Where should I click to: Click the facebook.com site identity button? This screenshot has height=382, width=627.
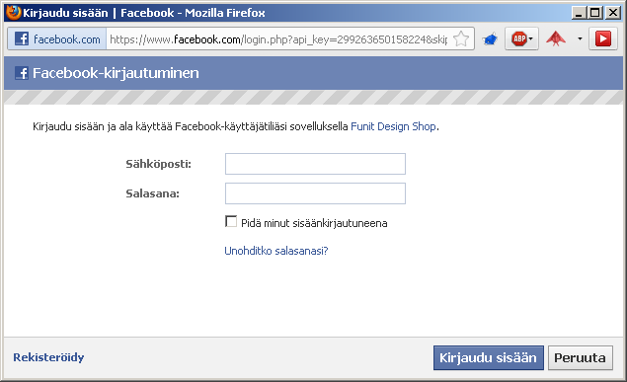click(57, 38)
